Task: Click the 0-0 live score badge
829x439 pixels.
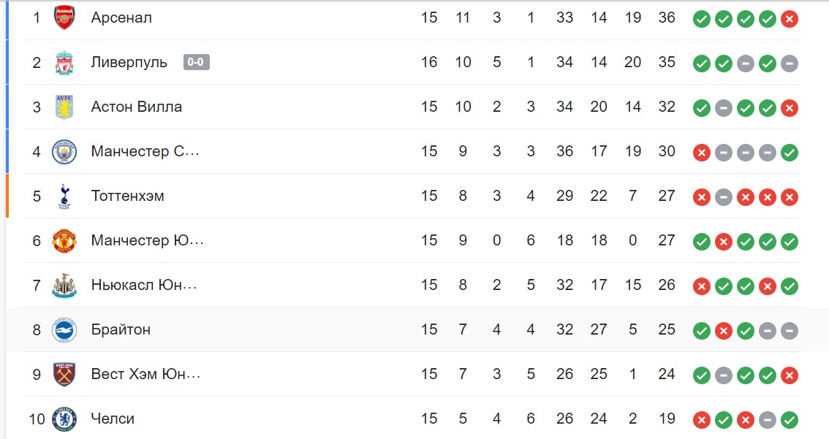Action: pos(197,62)
